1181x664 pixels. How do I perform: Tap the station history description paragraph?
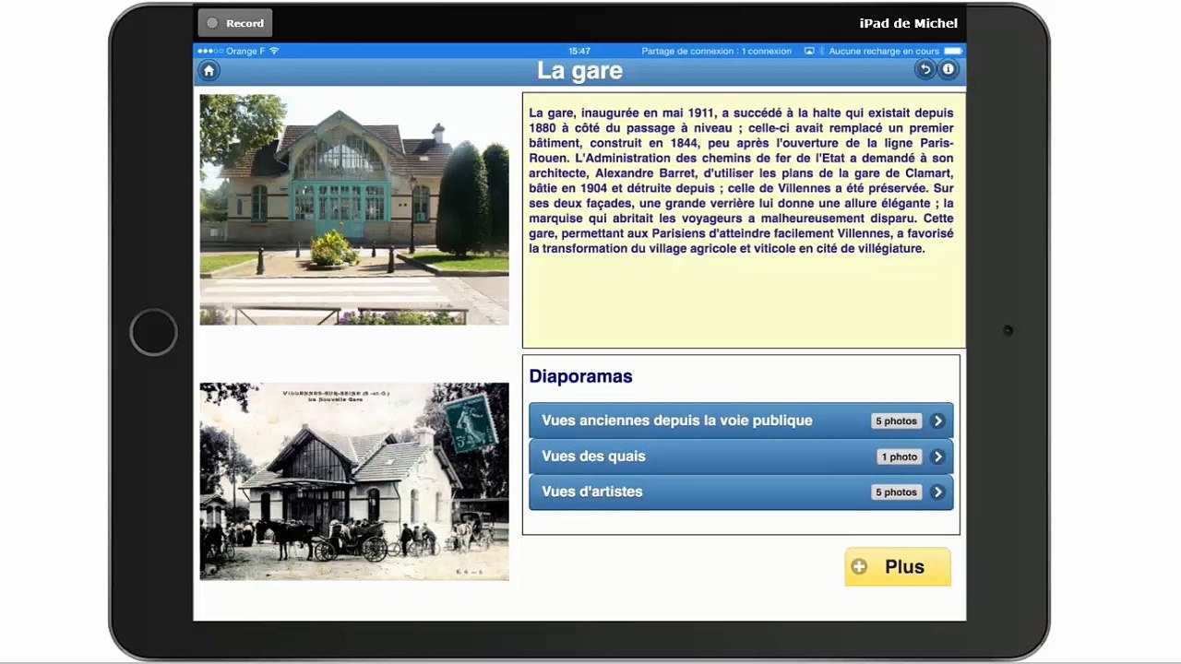742,181
